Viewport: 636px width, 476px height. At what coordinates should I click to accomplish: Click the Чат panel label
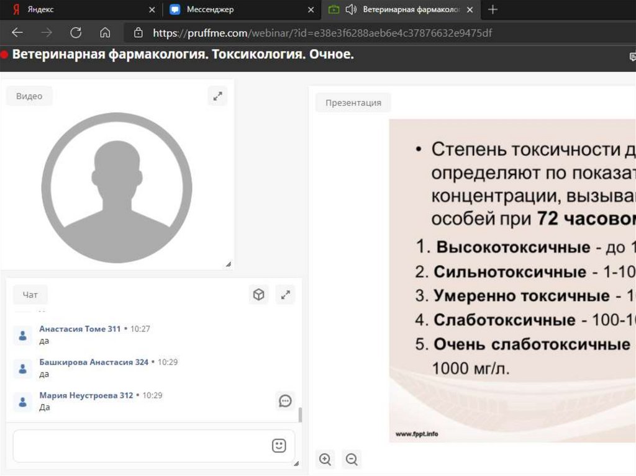click(x=30, y=295)
